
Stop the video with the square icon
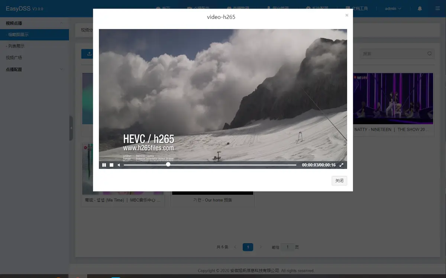pyautogui.click(x=111, y=165)
